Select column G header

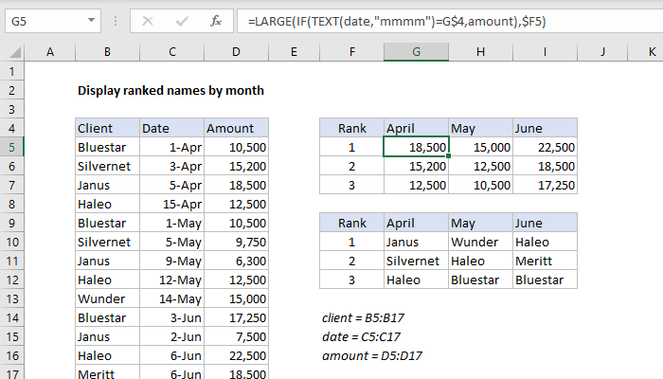coord(416,51)
